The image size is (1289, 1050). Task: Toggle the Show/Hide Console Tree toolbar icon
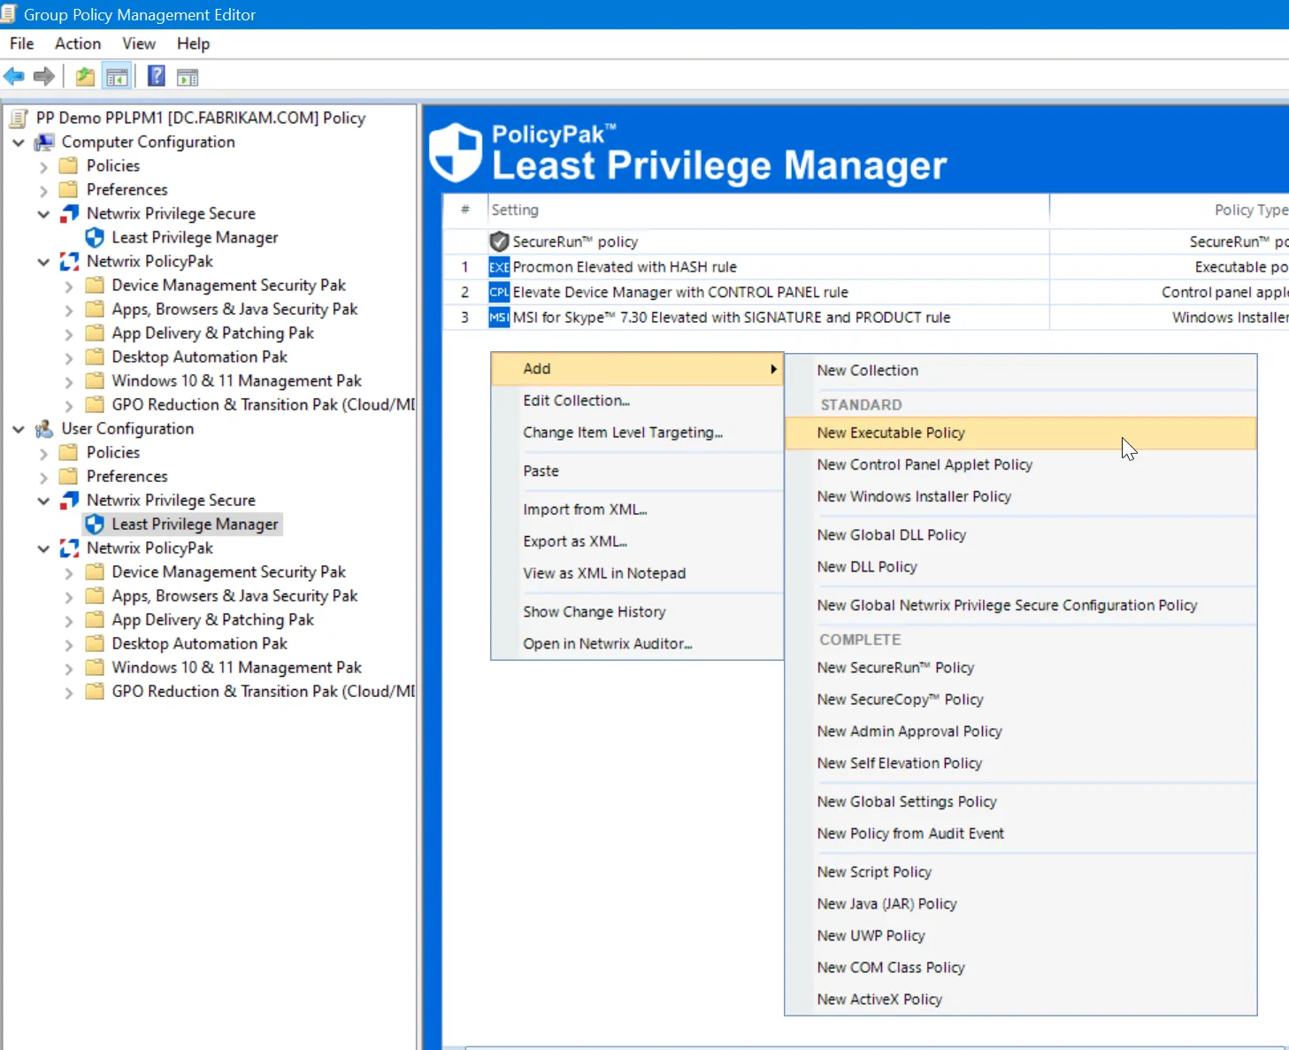(118, 76)
